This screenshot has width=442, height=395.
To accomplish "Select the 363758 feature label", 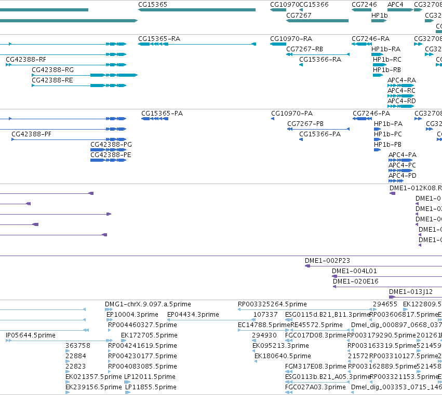I will click(78, 345).
